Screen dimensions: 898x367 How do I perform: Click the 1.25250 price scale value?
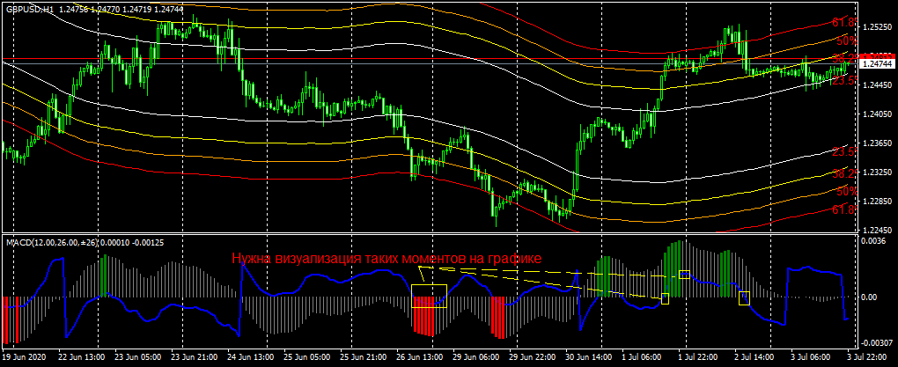(879, 27)
